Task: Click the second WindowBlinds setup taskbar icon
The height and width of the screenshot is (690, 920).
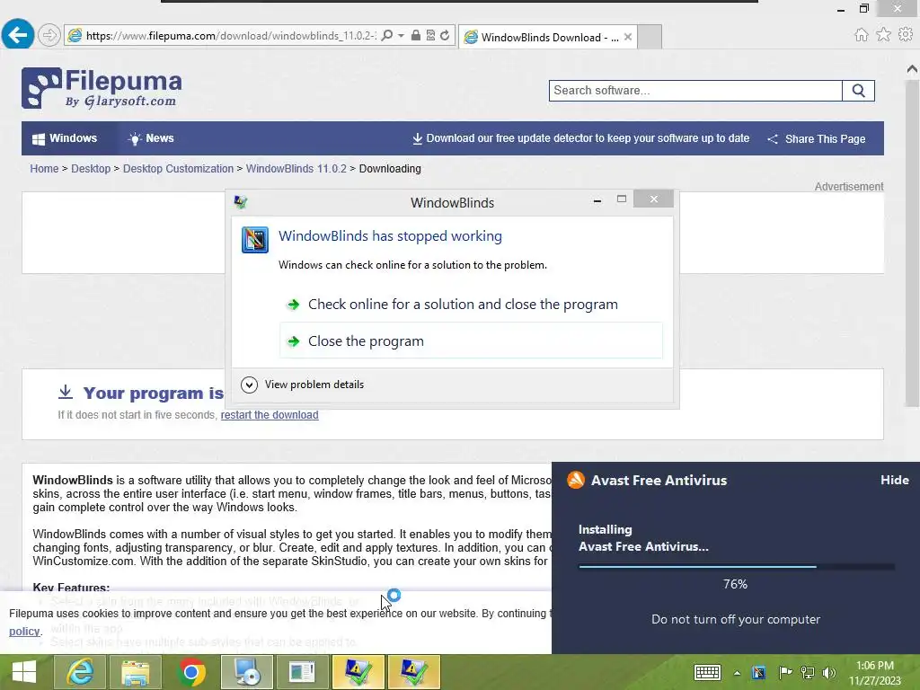Action: point(413,672)
